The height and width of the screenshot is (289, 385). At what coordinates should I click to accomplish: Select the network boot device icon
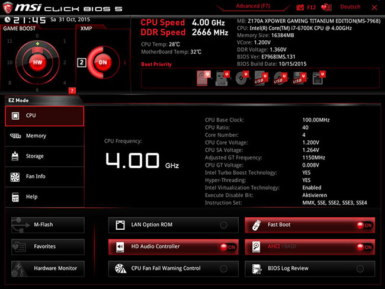click(x=319, y=78)
